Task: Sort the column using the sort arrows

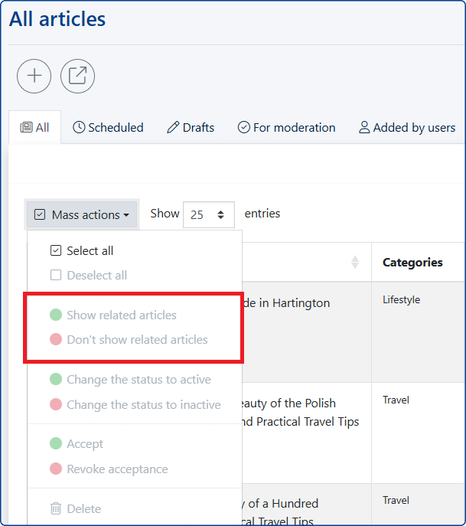Action: click(x=355, y=262)
